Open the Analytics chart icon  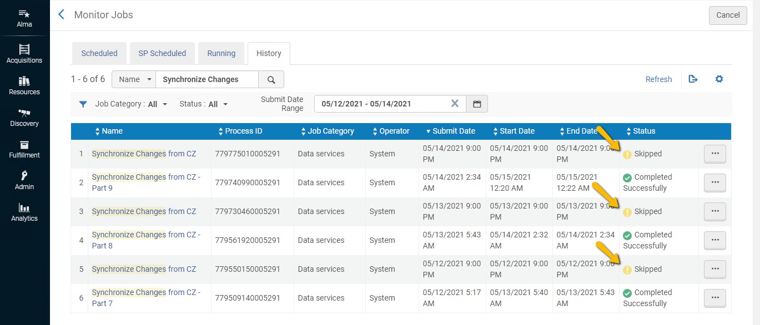[x=24, y=207]
